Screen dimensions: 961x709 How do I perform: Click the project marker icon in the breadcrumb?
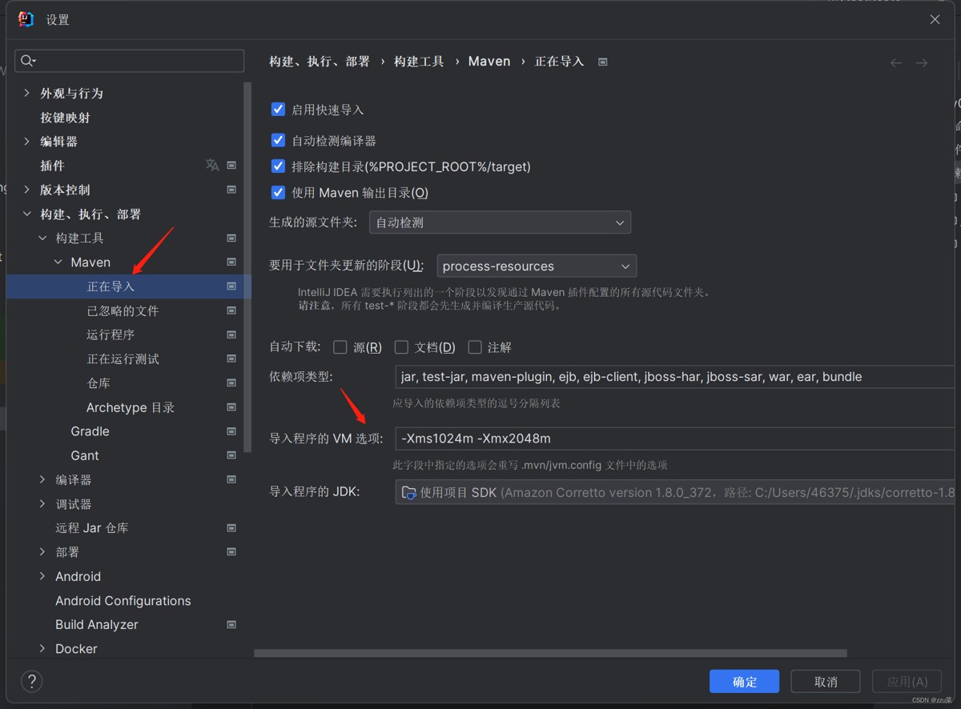(603, 62)
